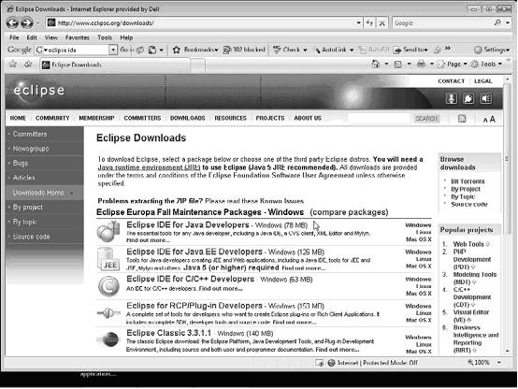Click Web Tools in Popular projects

tap(468, 244)
